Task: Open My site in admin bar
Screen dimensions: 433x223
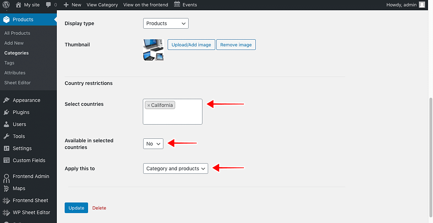Action: point(28,5)
